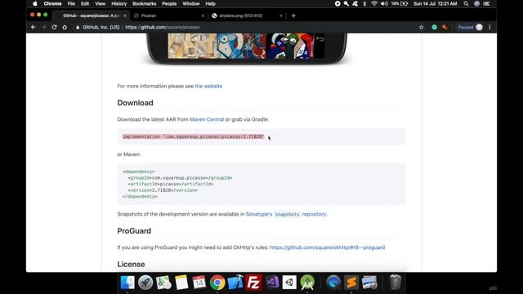Open the Edit menu
Image resolution: width=523 pixels, height=294 pixels.
pos(85,3)
